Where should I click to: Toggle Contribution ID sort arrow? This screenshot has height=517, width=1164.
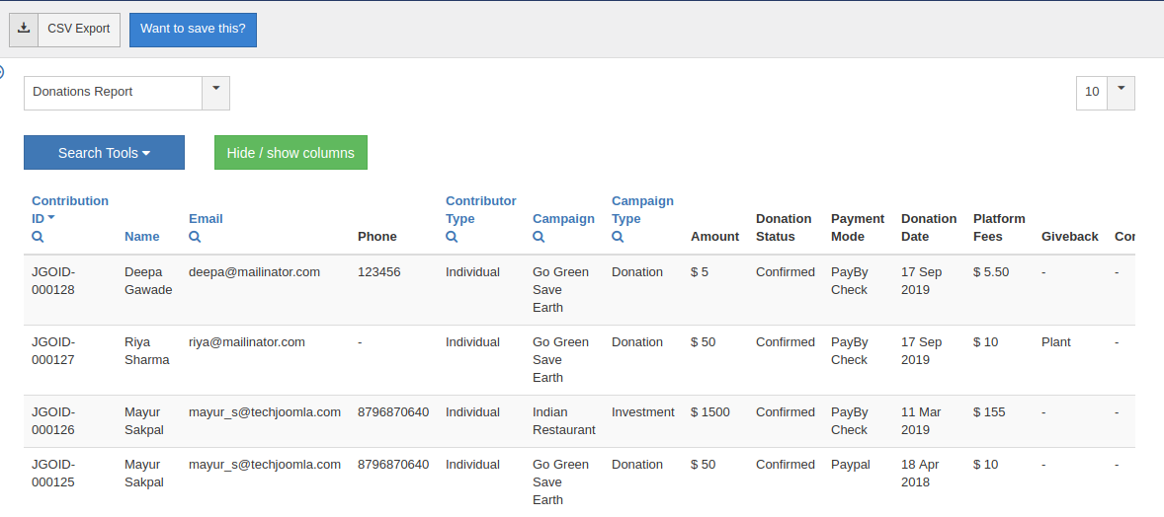click(x=51, y=218)
